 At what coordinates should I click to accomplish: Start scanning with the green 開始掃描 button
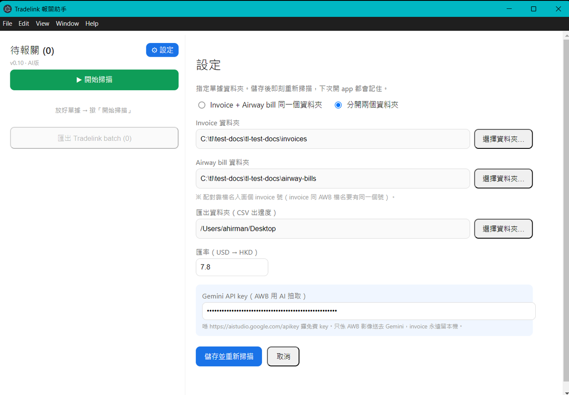click(x=94, y=80)
